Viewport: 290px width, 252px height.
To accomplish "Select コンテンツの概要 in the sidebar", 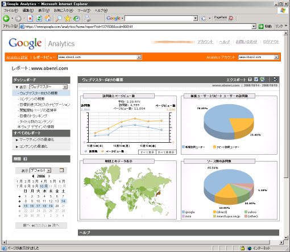I will coord(32,99).
